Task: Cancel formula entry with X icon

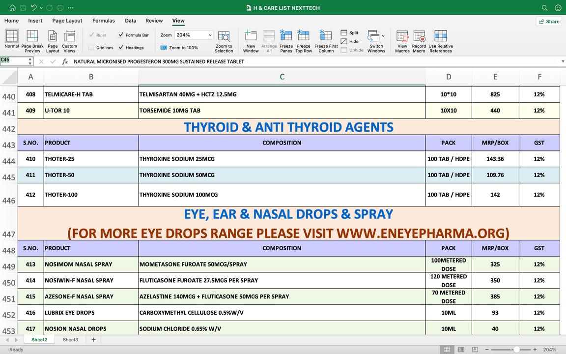Action: pos(41,61)
